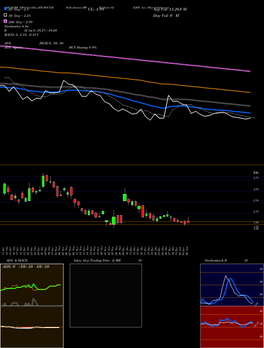Screen dimensions: 264x348
Task: Click the green gap-up candle in December
Action: pos(125,197)
